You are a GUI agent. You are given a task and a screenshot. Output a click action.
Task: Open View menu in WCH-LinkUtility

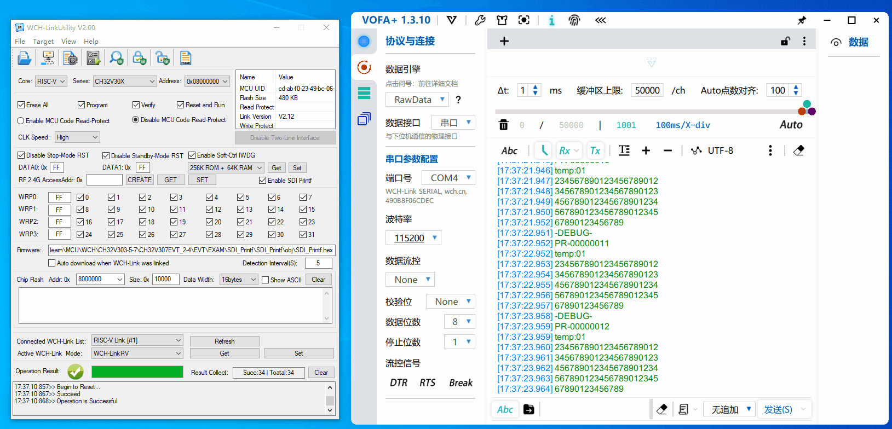point(68,42)
